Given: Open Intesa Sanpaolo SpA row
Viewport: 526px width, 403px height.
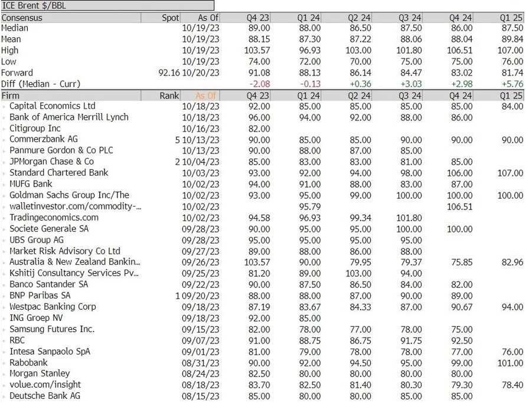Looking at the screenshot, I should click(50, 351).
